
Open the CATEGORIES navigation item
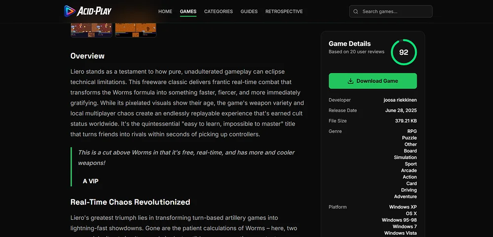point(218,11)
